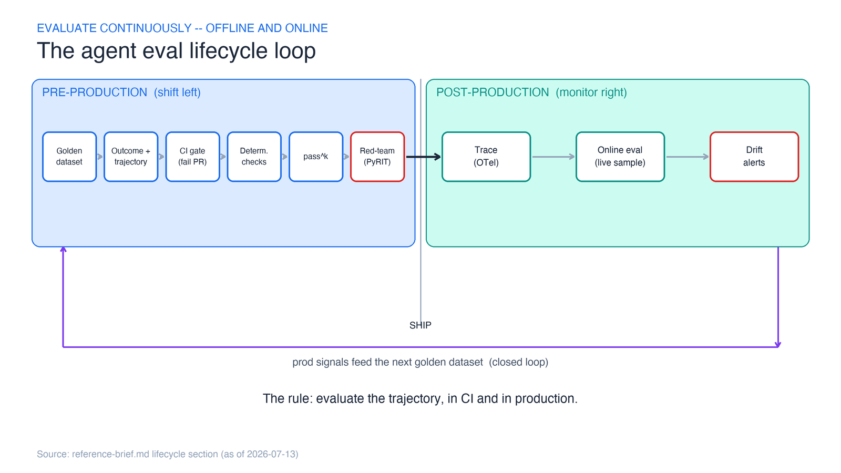
Task: Select the Online eval (live sample) box
Action: click(x=620, y=157)
